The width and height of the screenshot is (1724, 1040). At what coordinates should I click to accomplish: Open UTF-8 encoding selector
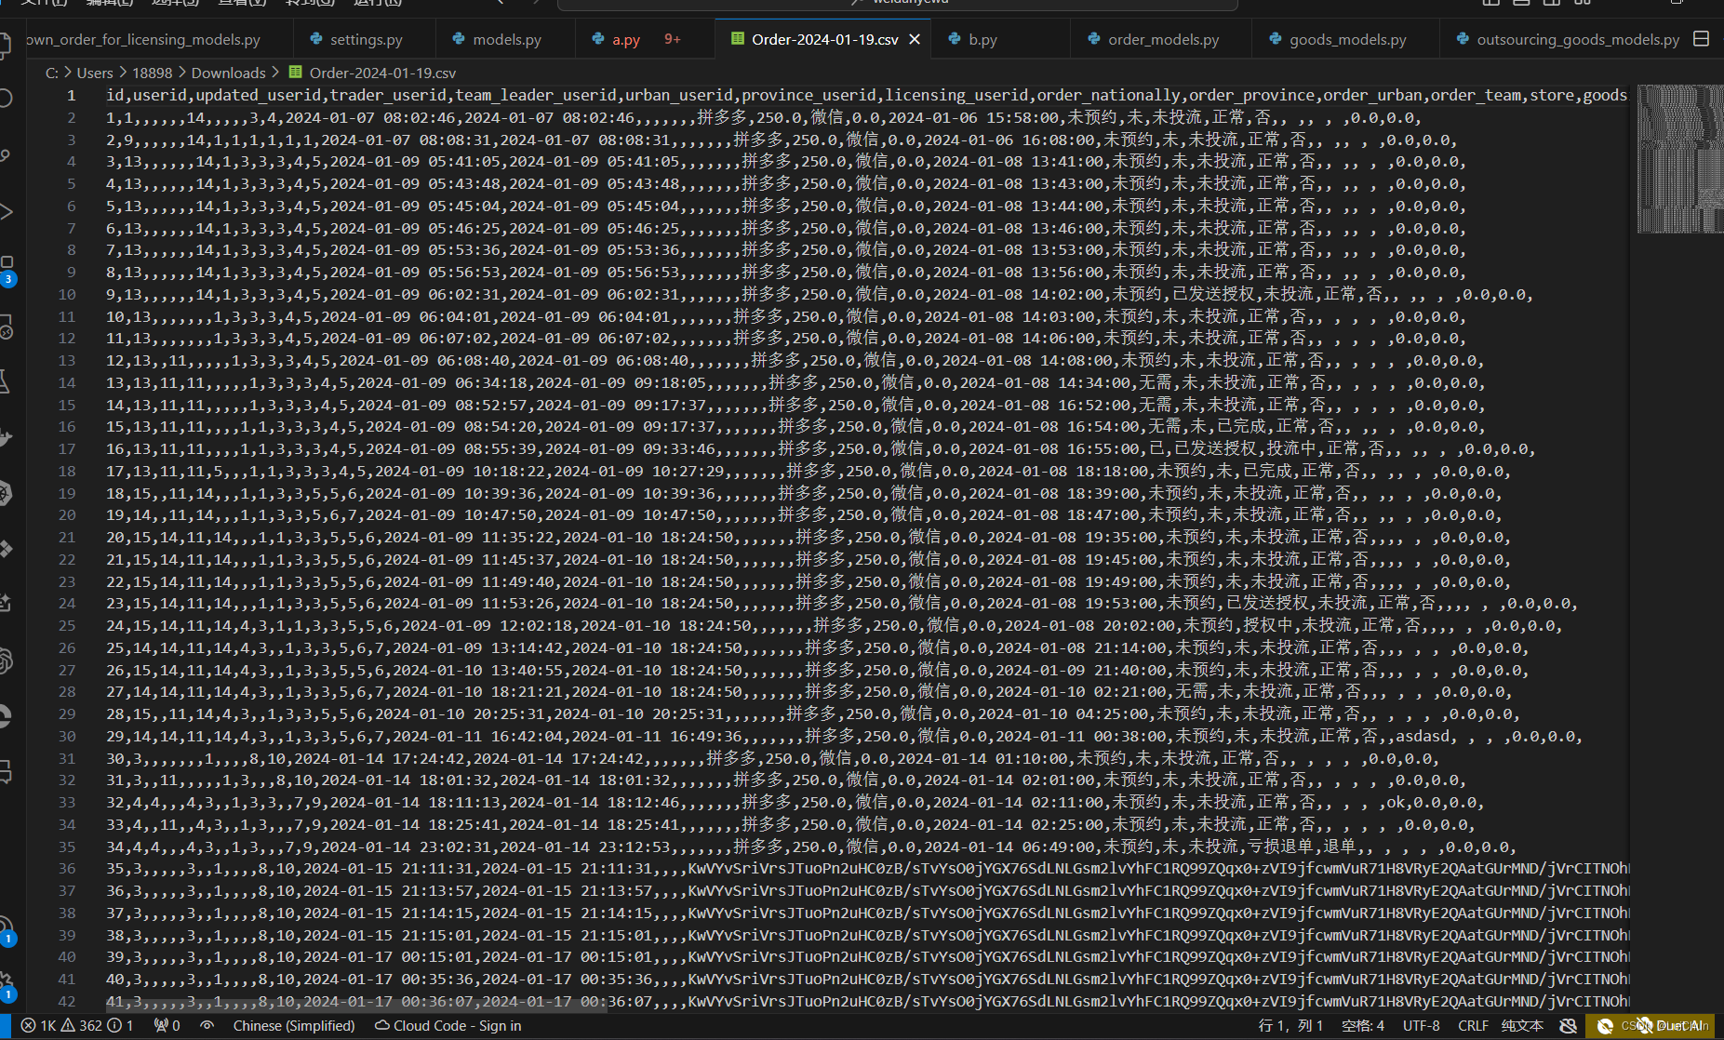click(1421, 1025)
